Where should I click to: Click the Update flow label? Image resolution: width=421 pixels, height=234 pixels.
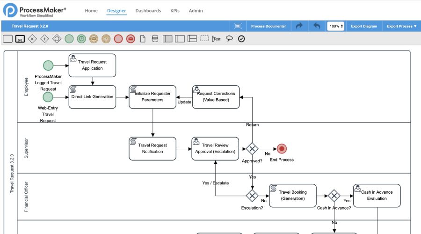pyautogui.click(x=184, y=102)
